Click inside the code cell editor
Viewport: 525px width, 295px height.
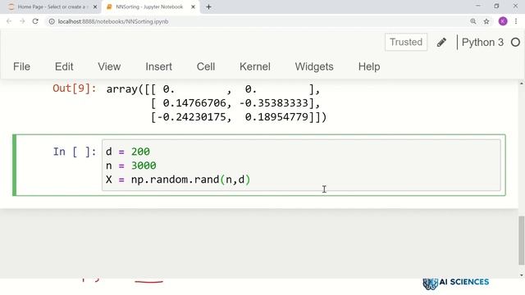coord(301,166)
